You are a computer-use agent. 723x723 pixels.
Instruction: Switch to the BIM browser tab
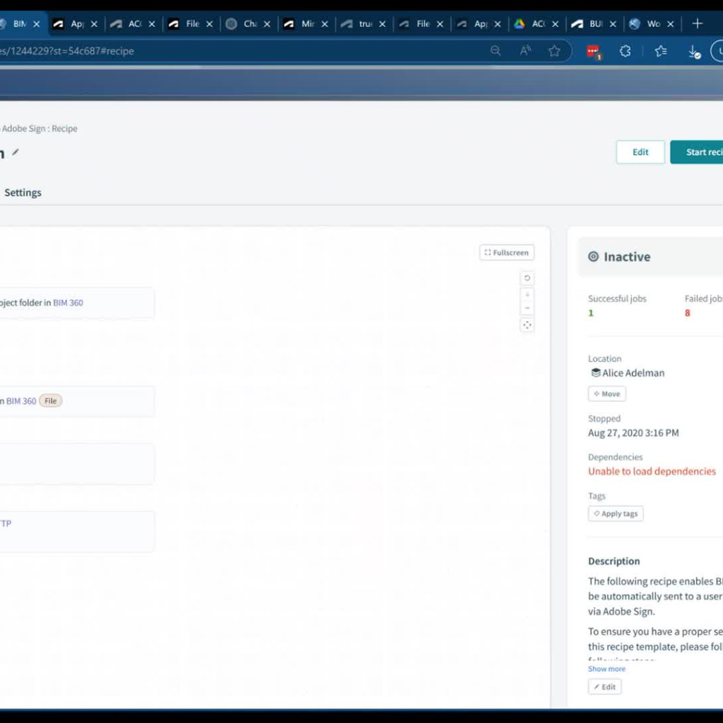coord(18,24)
